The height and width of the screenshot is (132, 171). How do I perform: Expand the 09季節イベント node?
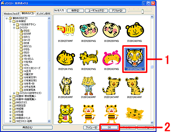click(x=10, y=118)
